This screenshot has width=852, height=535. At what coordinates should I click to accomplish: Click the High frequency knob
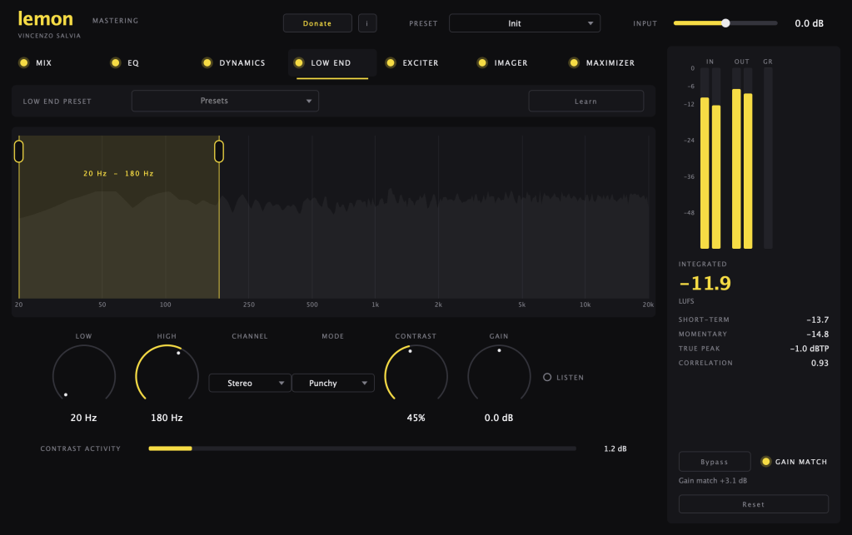tap(167, 375)
